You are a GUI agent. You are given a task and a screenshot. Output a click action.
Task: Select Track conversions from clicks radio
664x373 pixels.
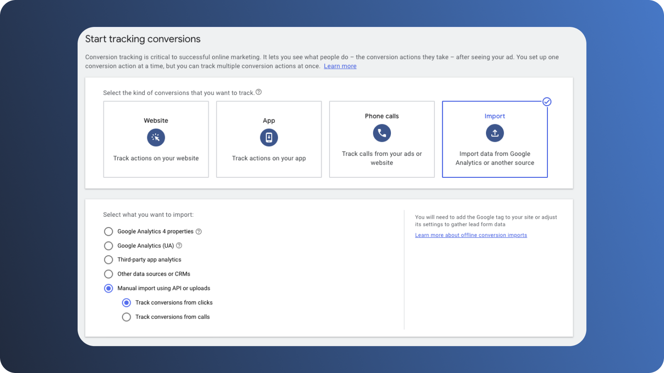pyautogui.click(x=127, y=303)
